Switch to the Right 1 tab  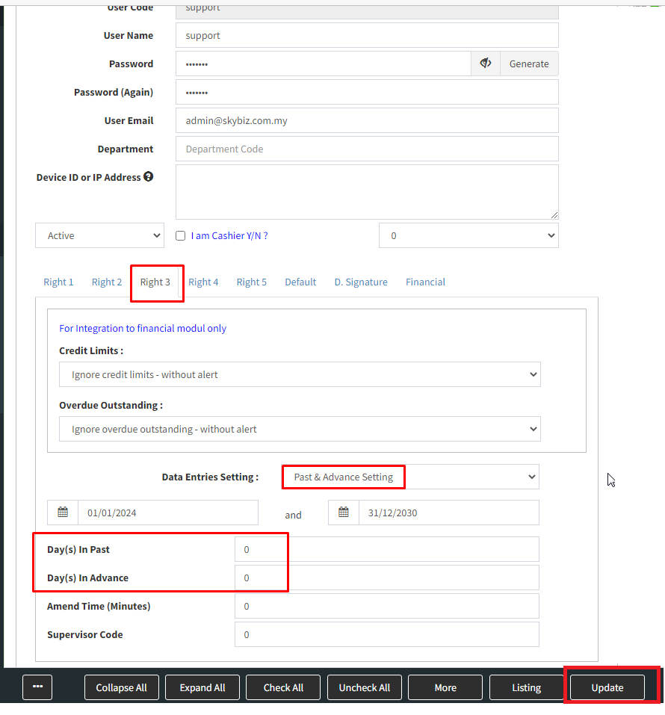[58, 282]
